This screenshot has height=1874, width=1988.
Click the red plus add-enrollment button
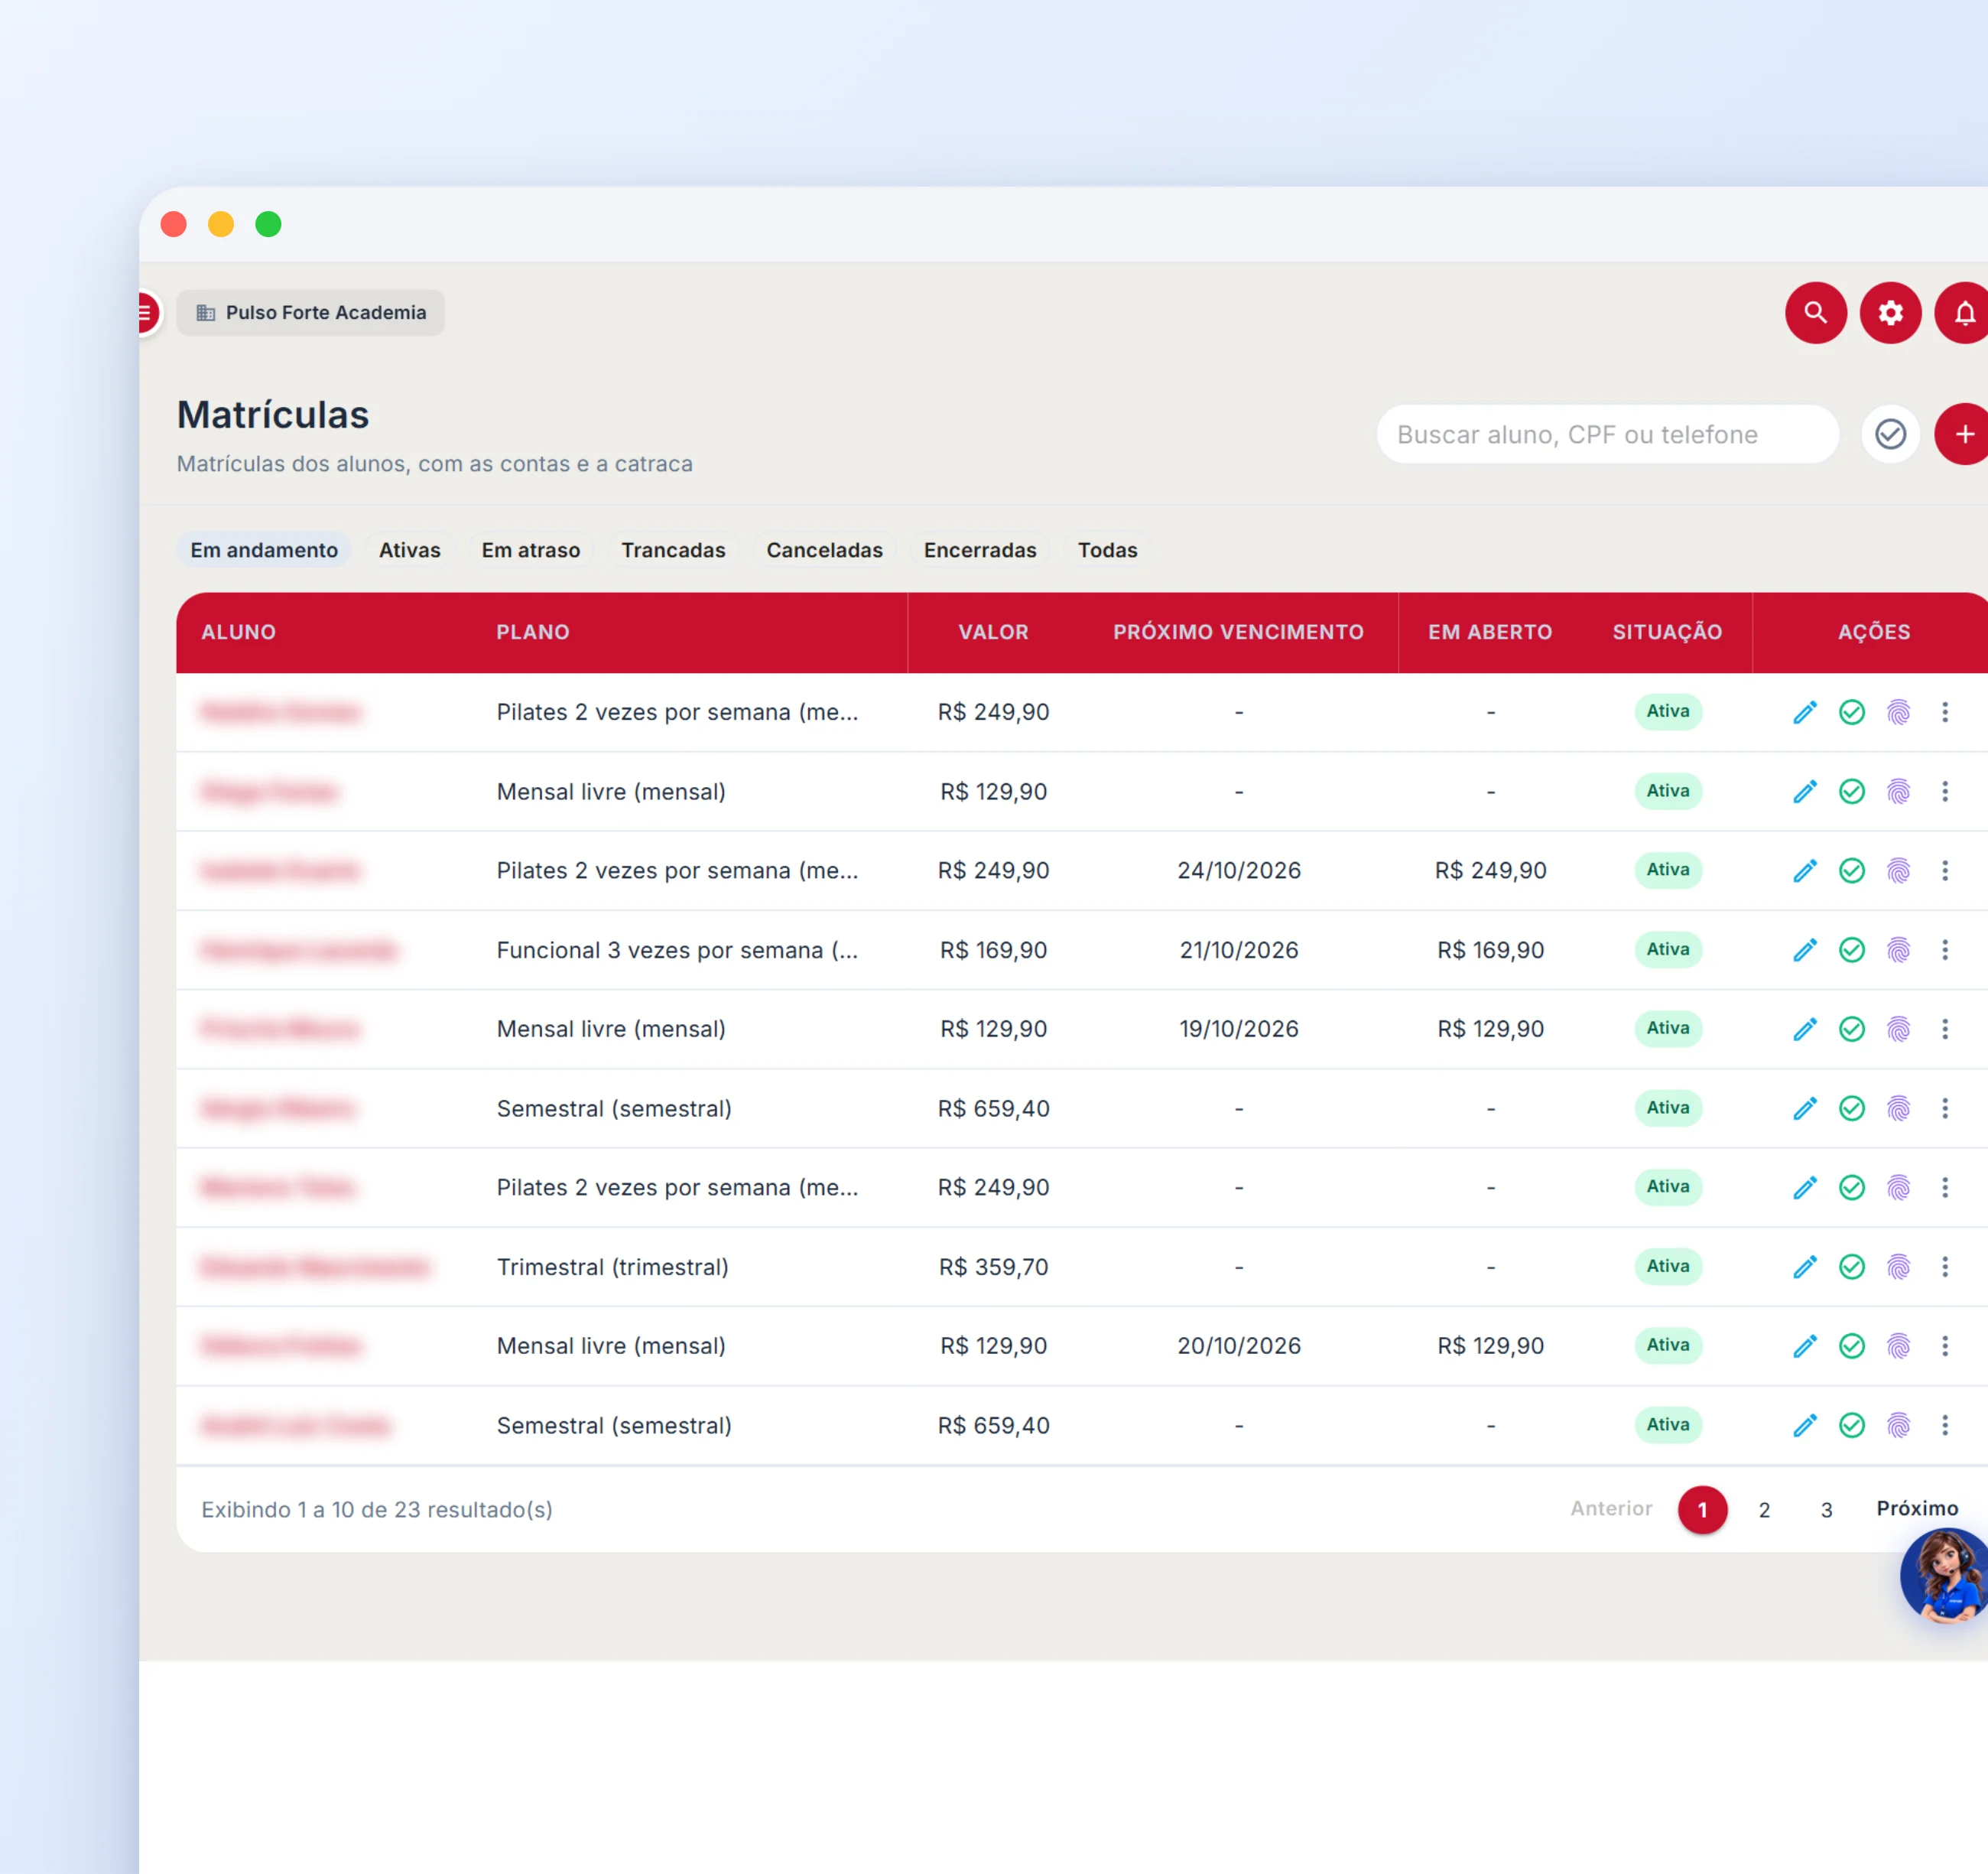(x=1962, y=434)
